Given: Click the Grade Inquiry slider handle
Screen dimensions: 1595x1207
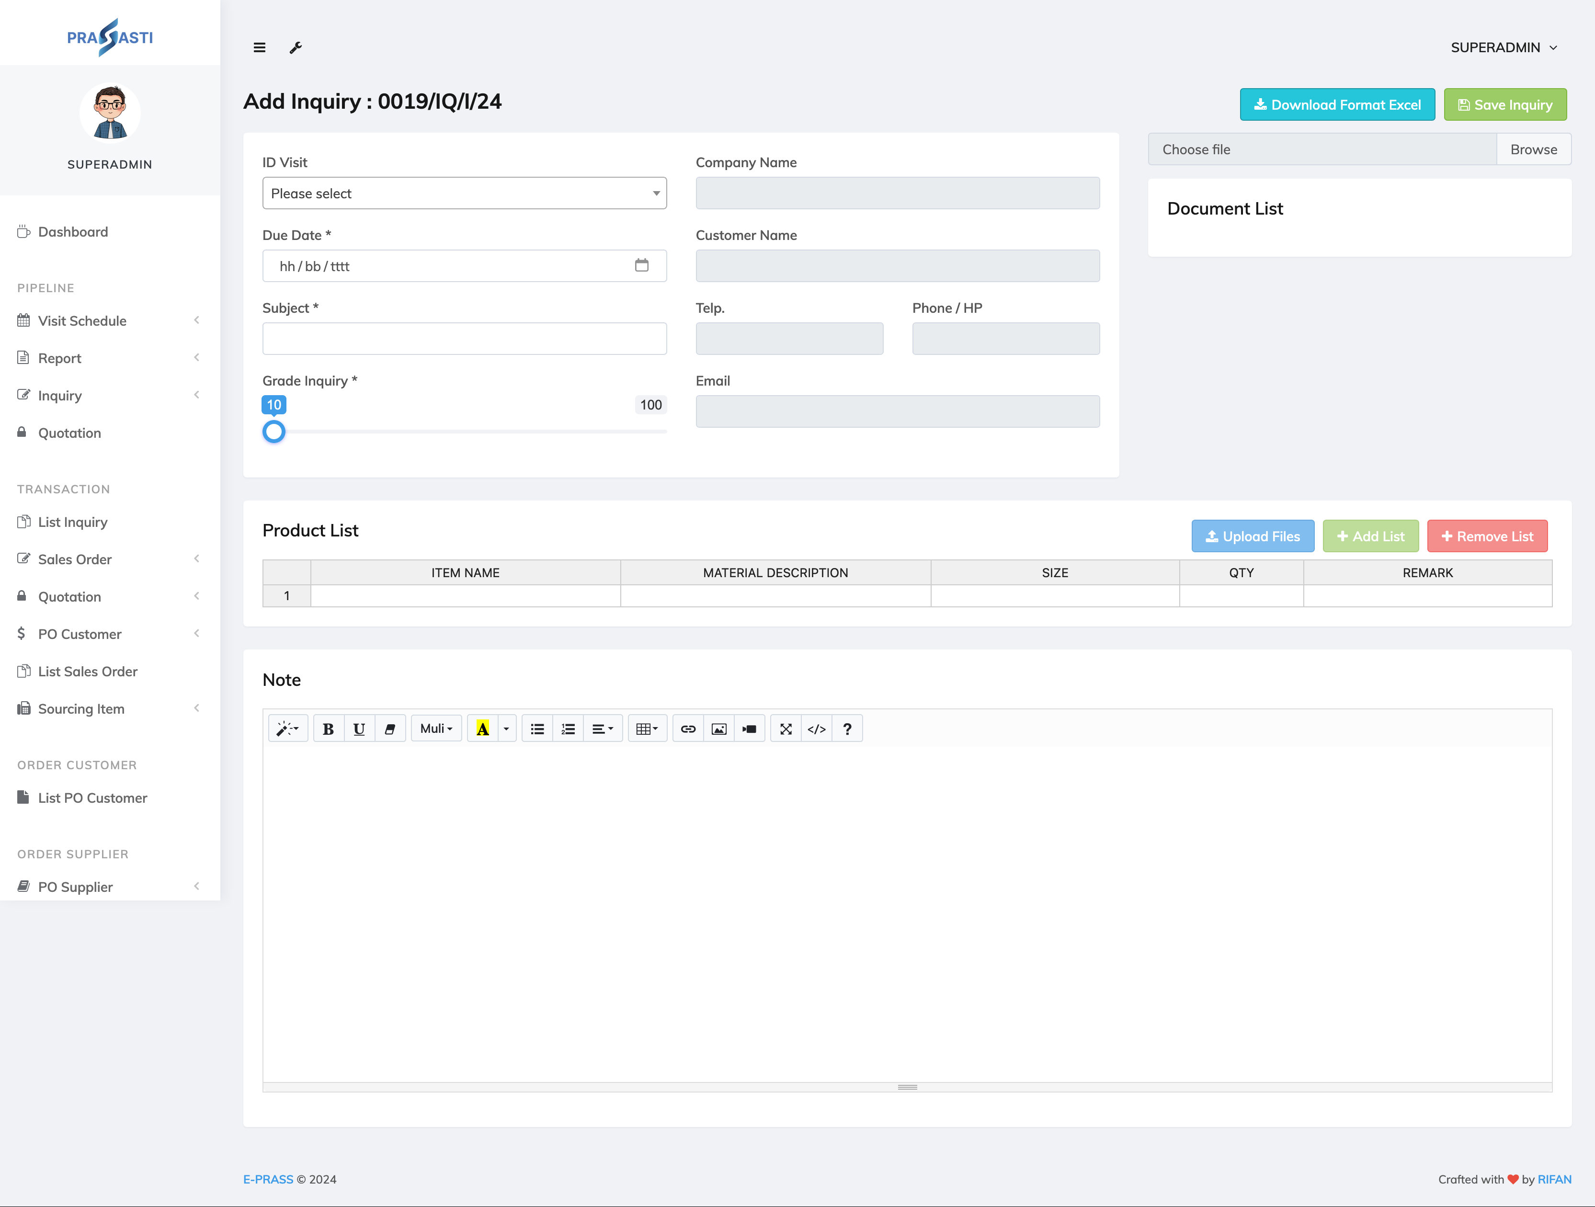Looking at the screenshot, I should click(x=274, y=432).
